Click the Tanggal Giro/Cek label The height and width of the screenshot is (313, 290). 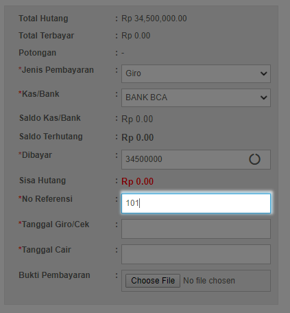coord(53,224)
